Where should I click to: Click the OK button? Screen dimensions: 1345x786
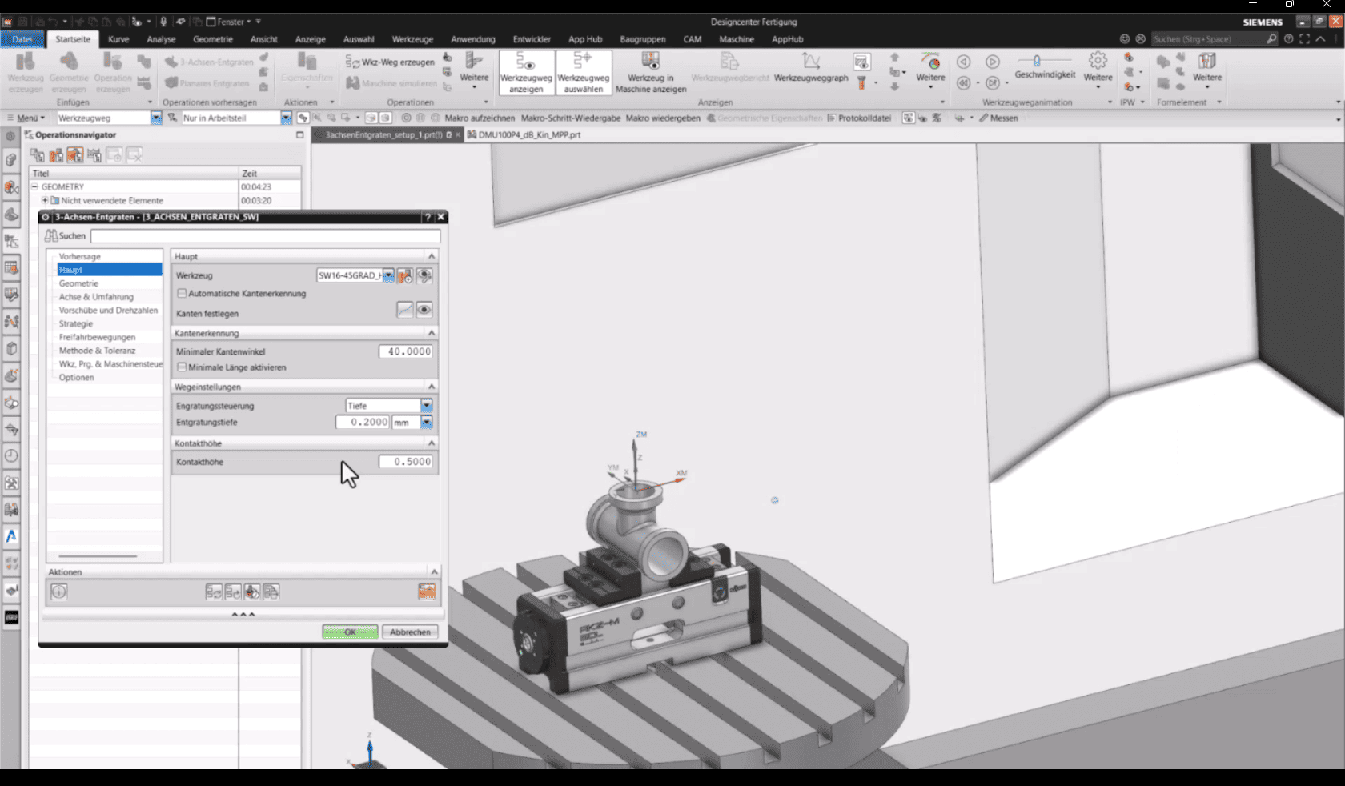coord(350,632)
